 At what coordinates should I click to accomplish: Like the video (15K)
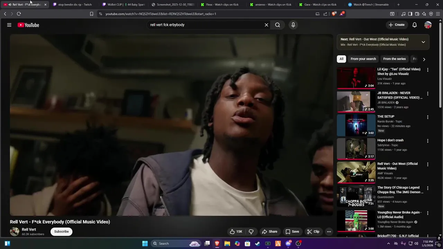tap(236, 232)
